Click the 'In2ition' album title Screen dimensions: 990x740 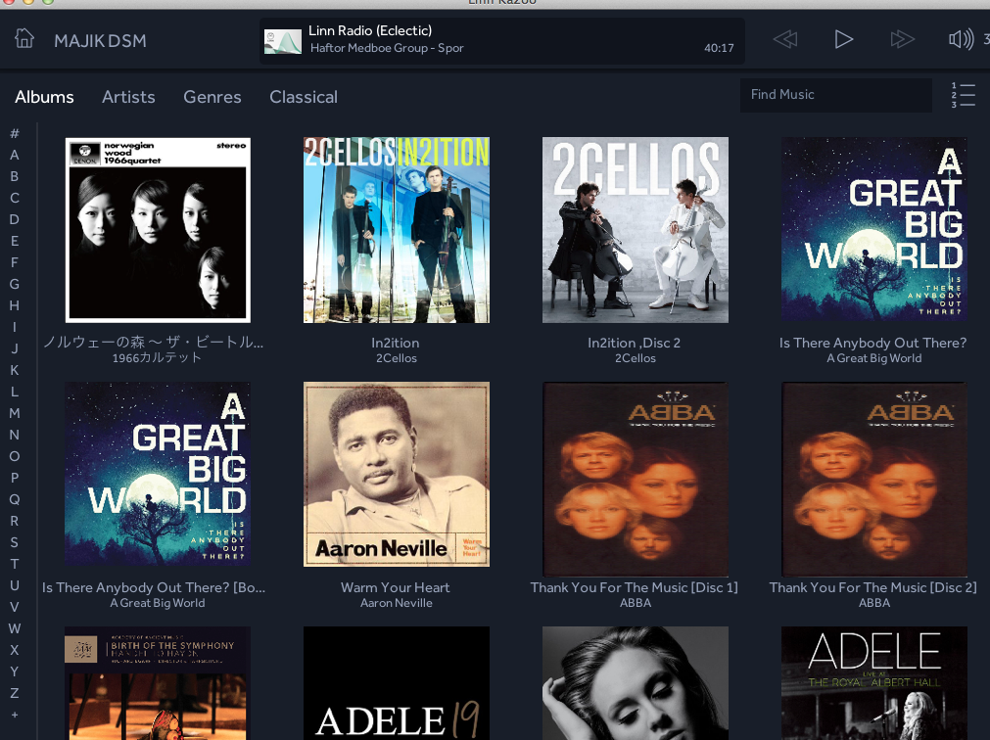[x=396, y=344]
